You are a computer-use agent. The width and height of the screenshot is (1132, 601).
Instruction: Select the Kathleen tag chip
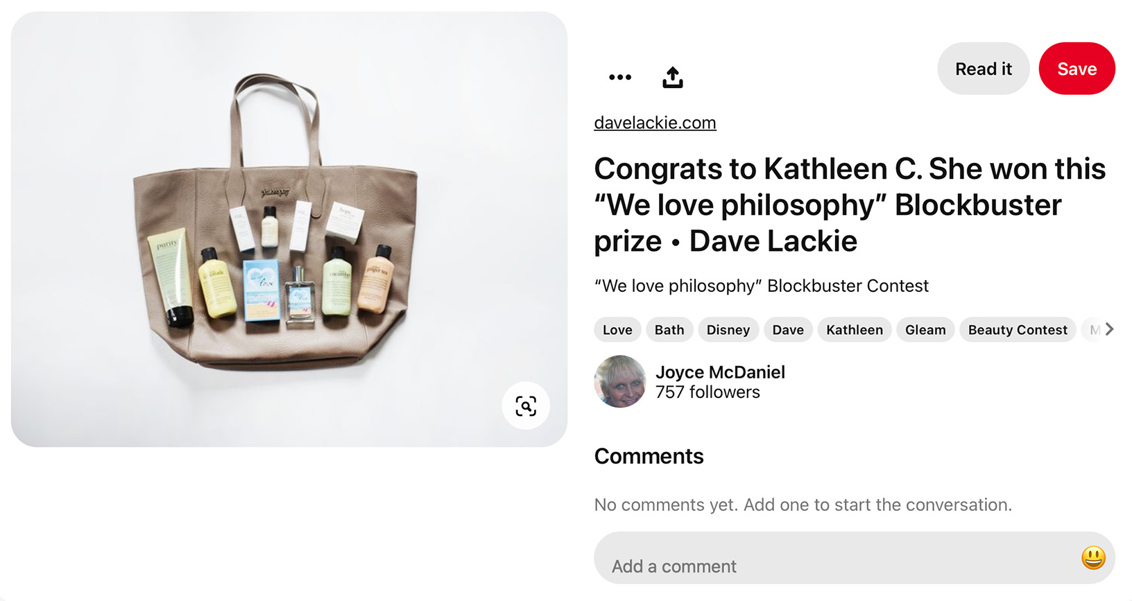[854, 330]
